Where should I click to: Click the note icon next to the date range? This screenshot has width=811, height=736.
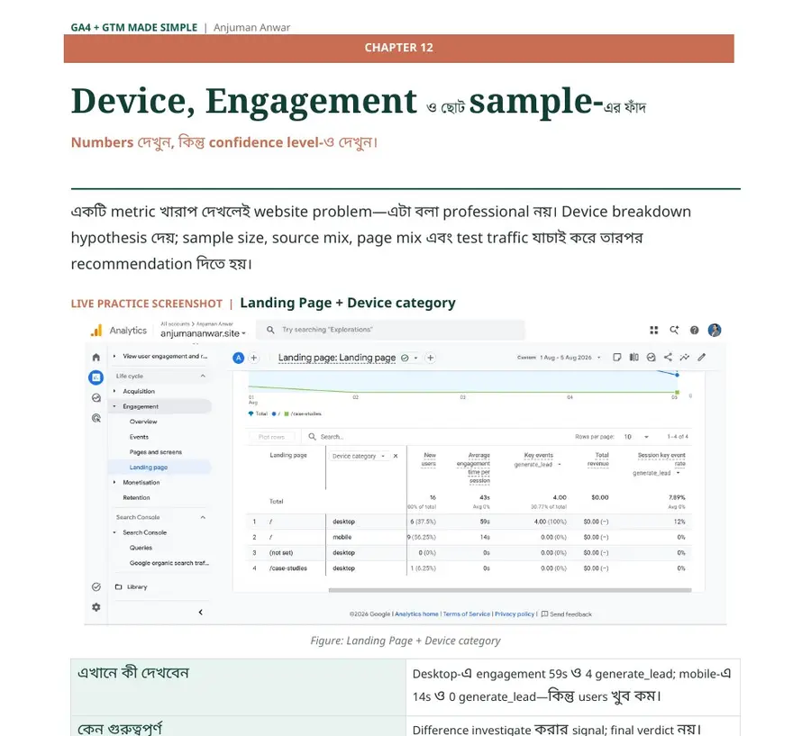coord(617,358)
